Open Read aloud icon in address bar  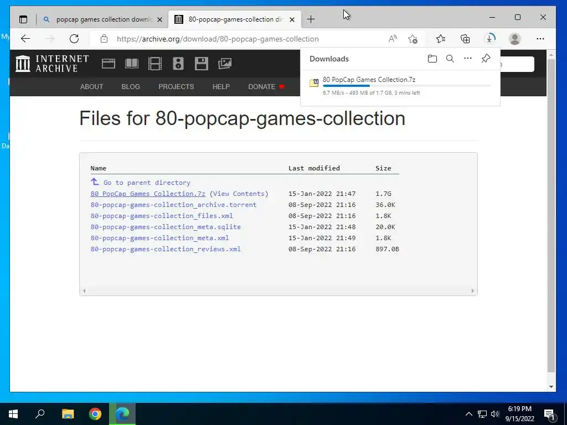(393, 39)
